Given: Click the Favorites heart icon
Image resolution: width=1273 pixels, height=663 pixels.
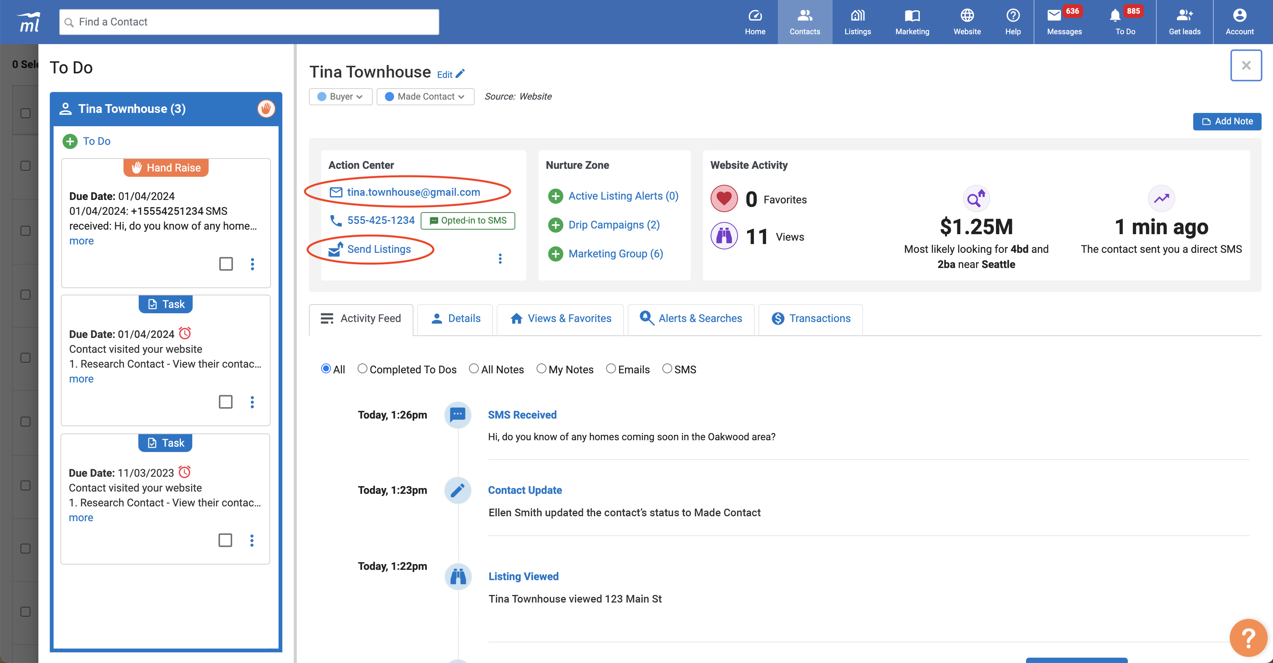Looking at the screenshot, I should tap(724, 199).
